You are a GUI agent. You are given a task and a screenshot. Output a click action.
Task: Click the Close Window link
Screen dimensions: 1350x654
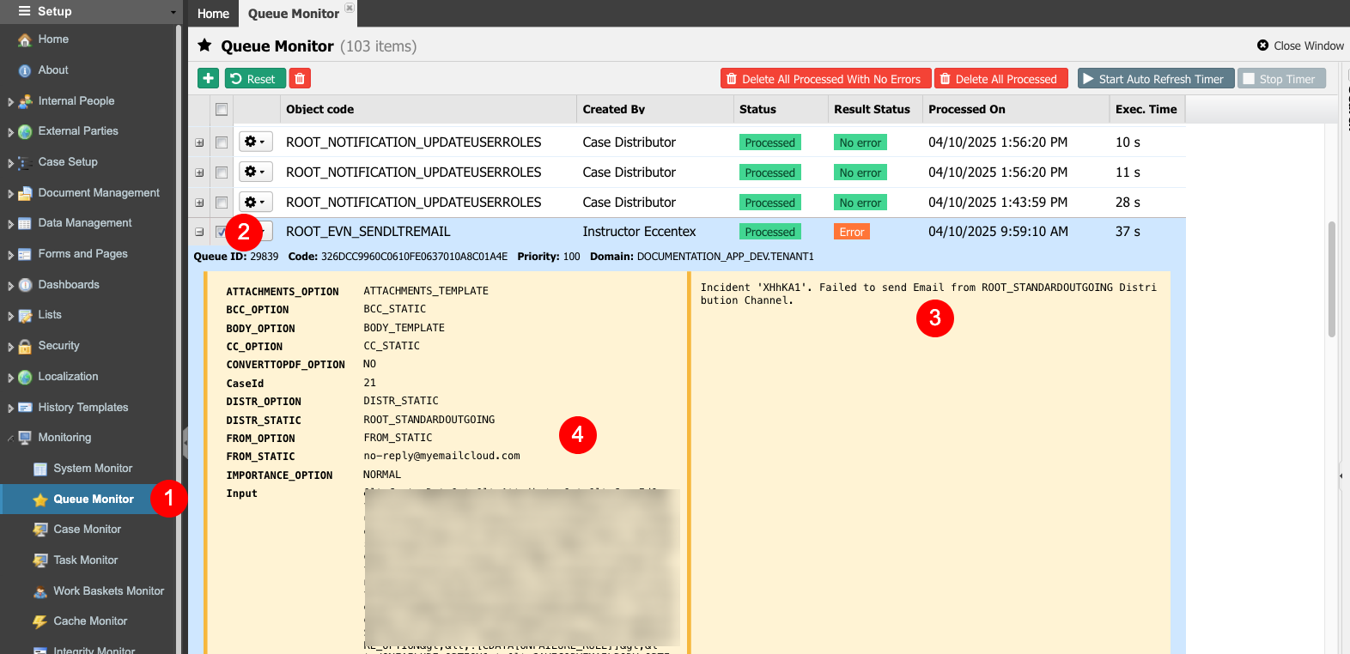1300,45
